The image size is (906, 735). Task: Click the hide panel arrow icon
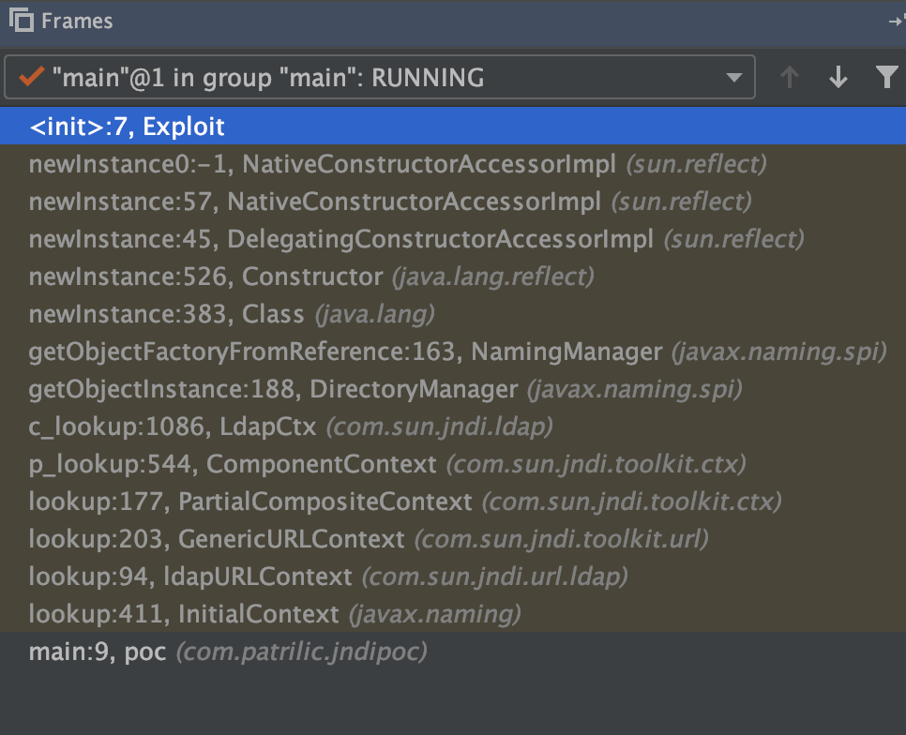click(x=896, y=22)
